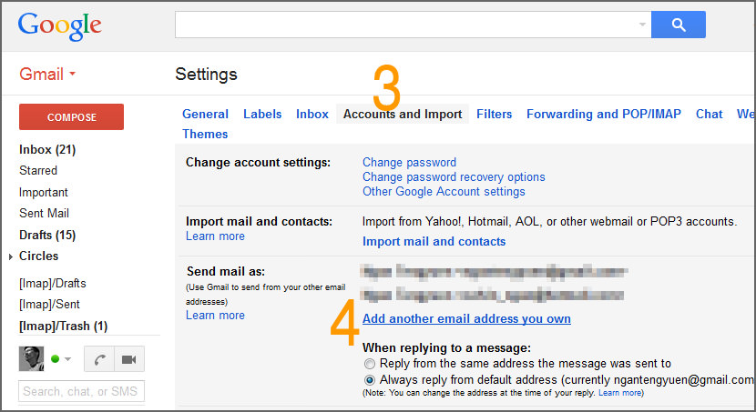Open Inbox (21) folder
The height and width of the screenshot is (412, 756).
point(47,150)
